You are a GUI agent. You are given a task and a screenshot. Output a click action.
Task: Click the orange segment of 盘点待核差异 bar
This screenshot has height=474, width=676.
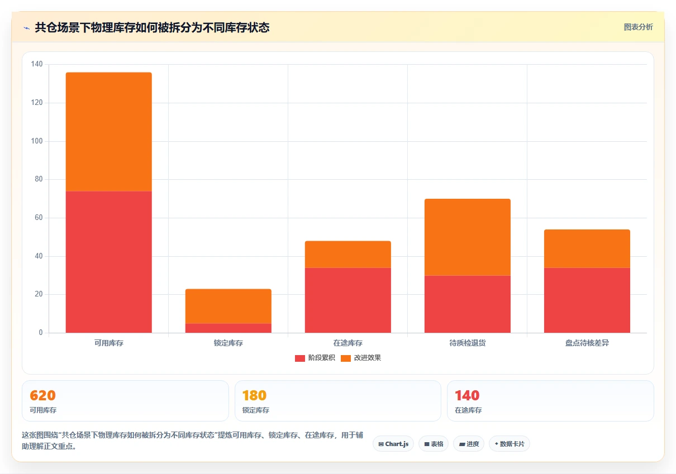pos(587,248)
